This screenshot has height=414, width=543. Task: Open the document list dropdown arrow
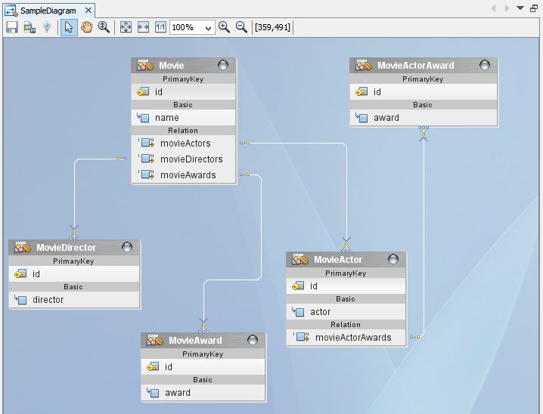[520, 8]
